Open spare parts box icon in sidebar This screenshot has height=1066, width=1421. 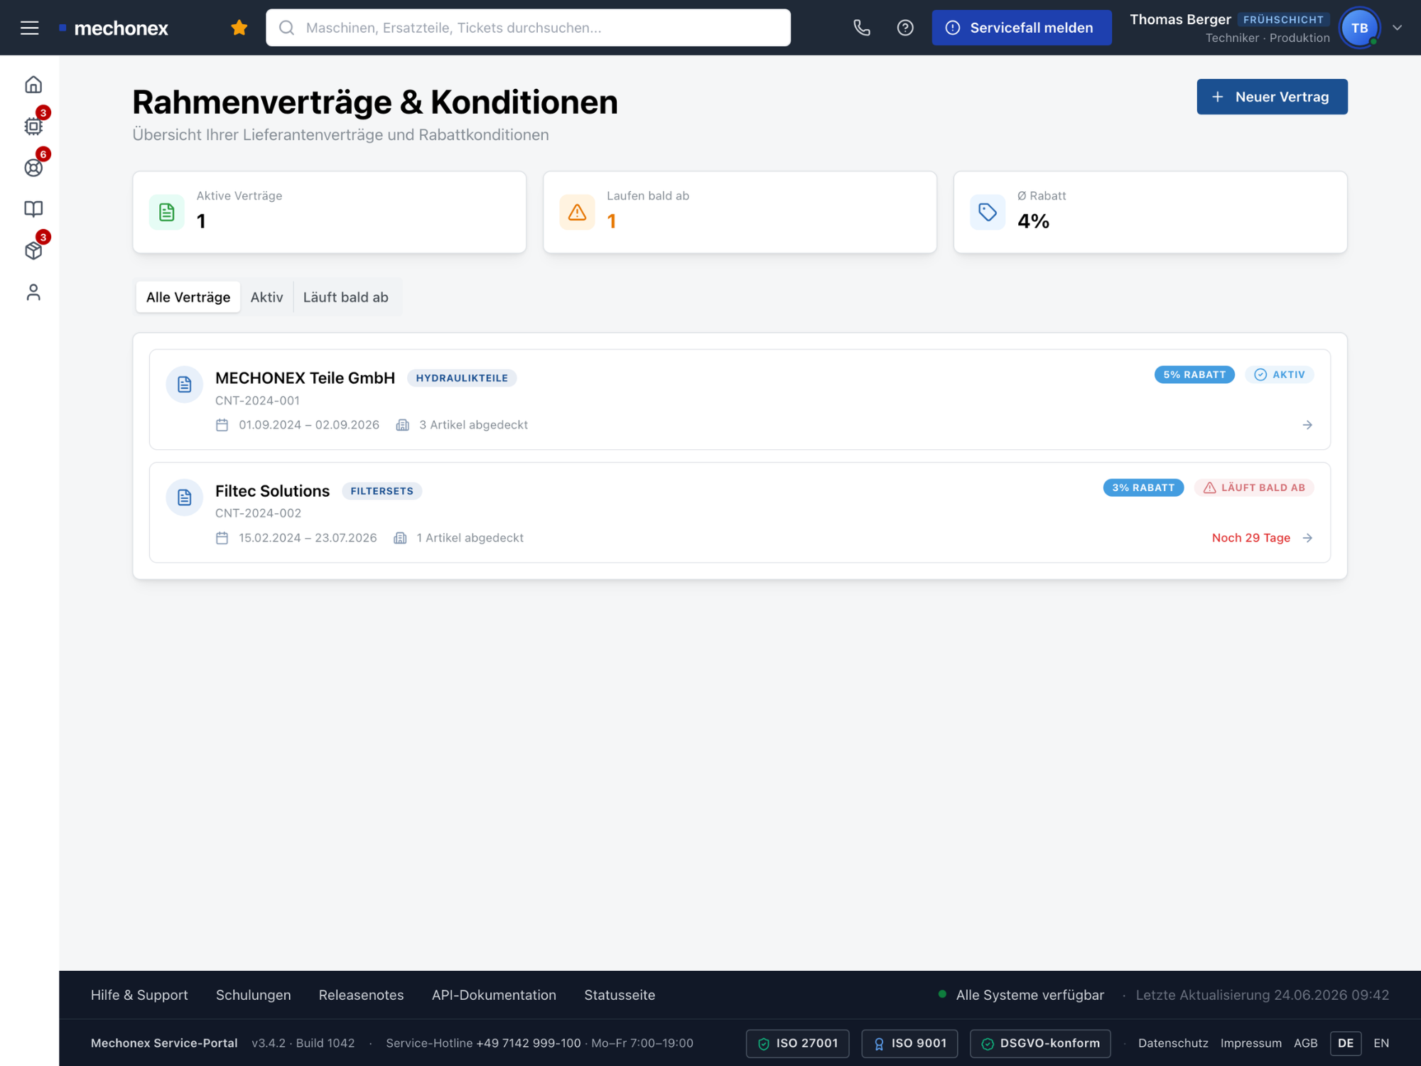pos(33,251)
